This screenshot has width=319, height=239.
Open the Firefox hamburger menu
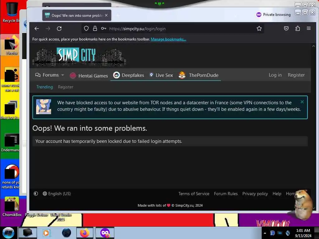(x=309, y=28)
